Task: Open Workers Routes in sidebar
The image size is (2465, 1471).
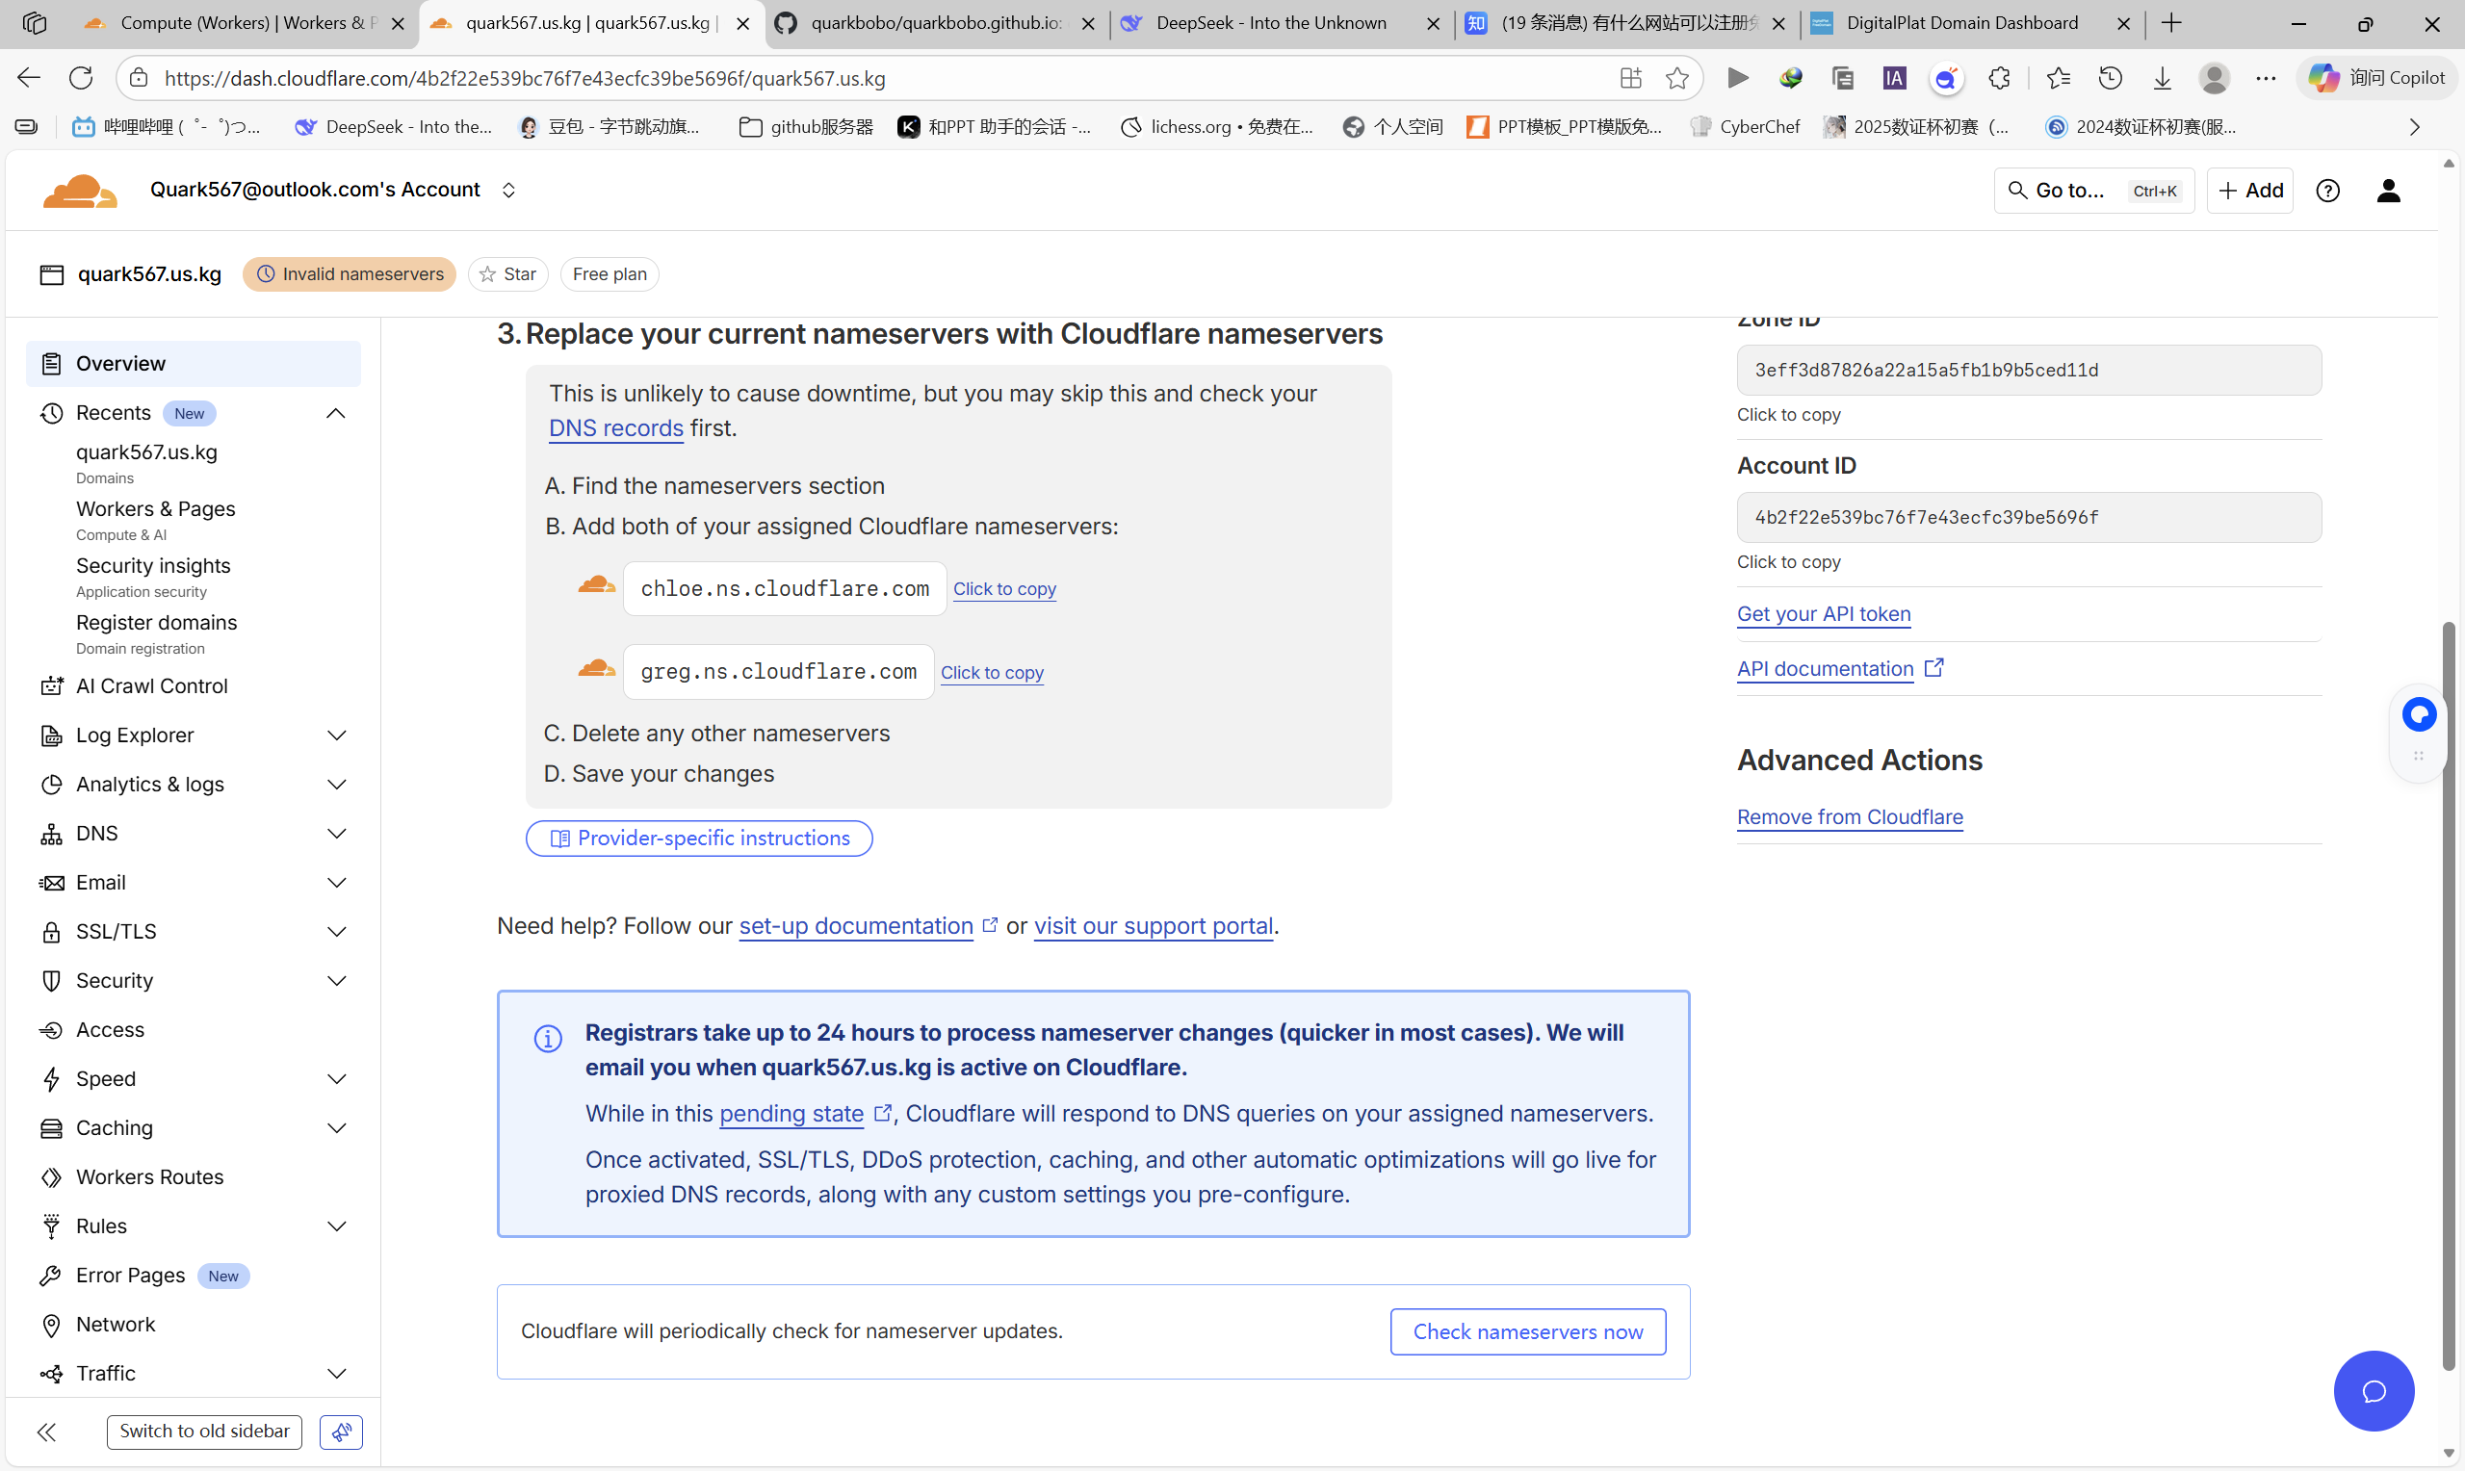Action: pos(149,1176)
